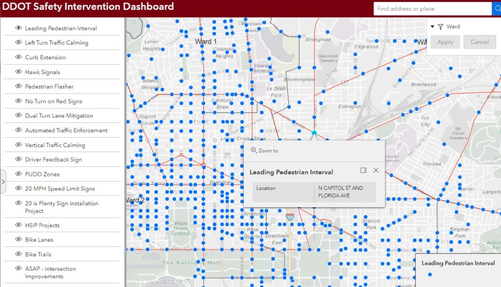
Task: Click the Stanton Park map label
Action: 371,224
